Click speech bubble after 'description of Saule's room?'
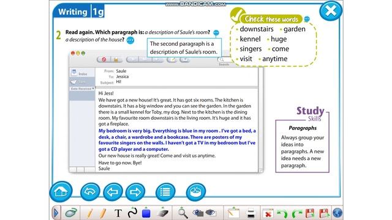Viewport: 392px width, 220px height. [216, 32]
